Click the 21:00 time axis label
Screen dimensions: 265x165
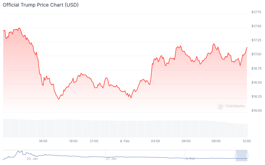coord(94,141)
